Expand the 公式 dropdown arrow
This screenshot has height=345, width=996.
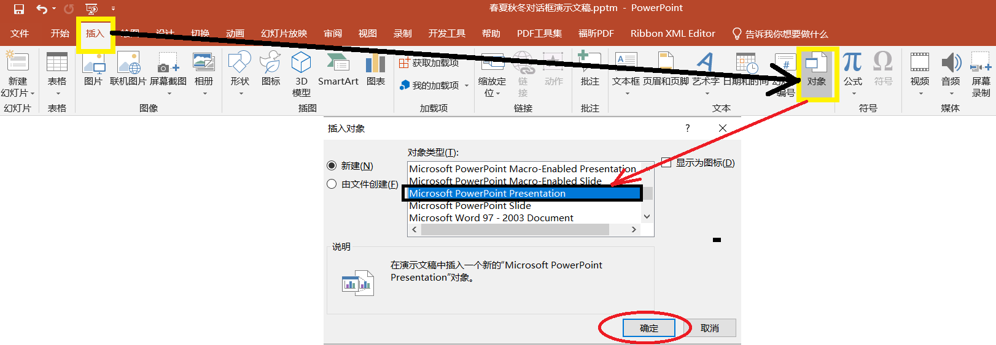(x=854, y=93)
